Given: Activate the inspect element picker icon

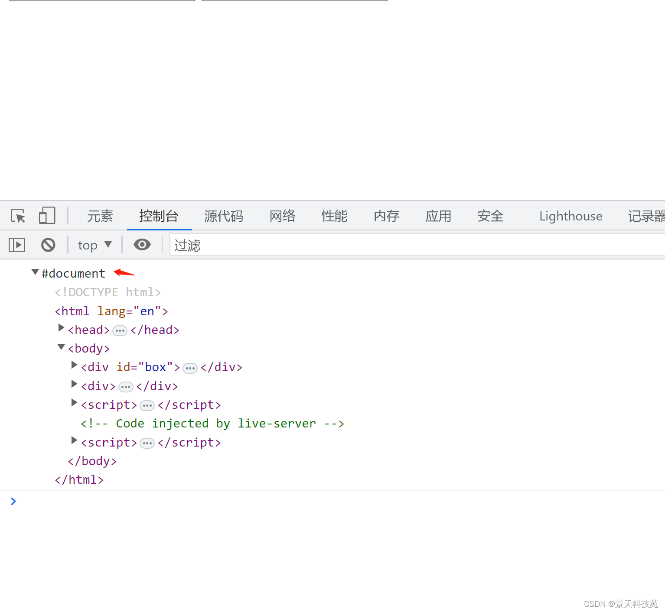Looking at the screenshot, I should click(x=18, y=216).
